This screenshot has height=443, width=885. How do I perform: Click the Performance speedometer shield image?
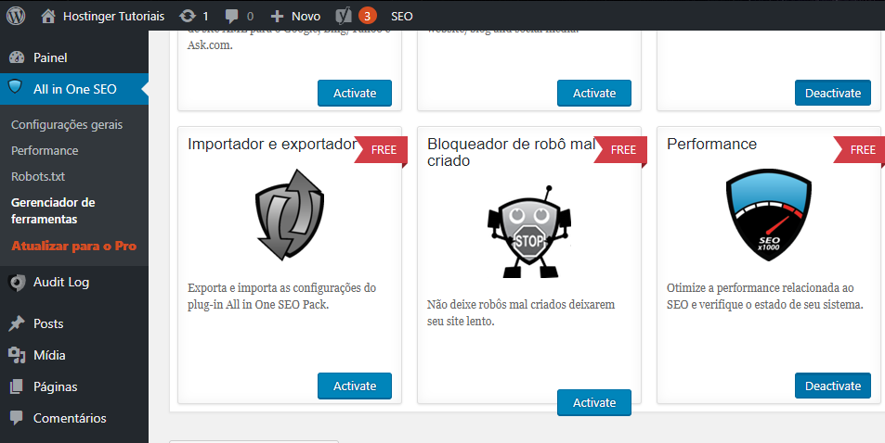769,215
